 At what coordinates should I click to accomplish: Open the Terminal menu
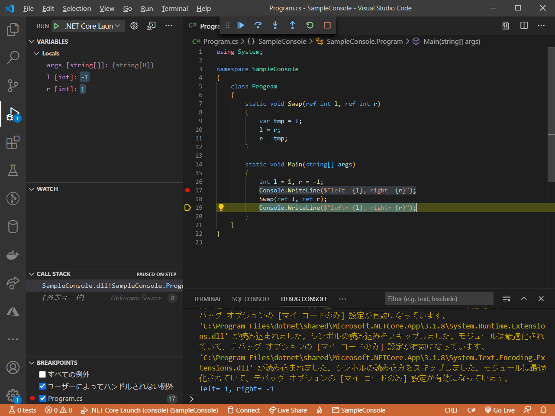pos(175,8)
